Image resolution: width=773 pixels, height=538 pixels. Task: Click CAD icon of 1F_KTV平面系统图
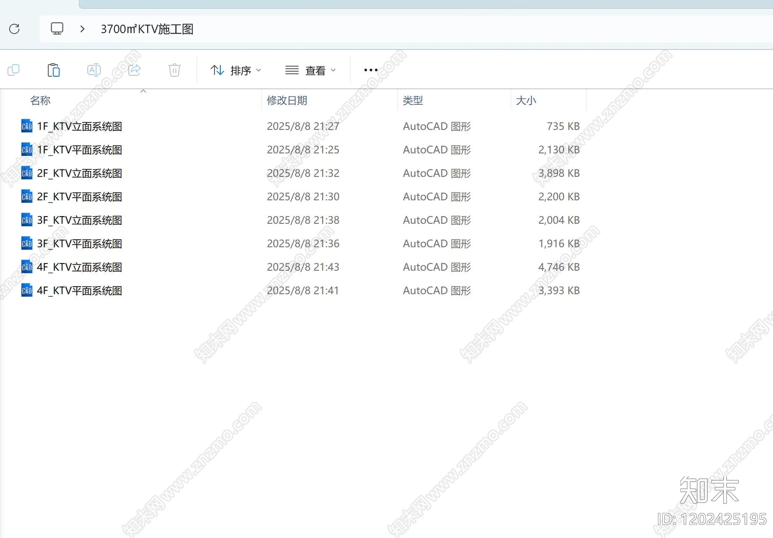(x=27, y=150)
